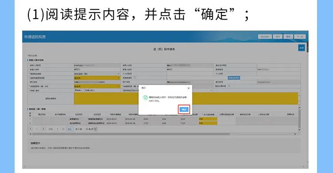This screenshot has height=173, width=333.
Task: Click the 下一步 button in the top header
Action: [x=300, y=37]
